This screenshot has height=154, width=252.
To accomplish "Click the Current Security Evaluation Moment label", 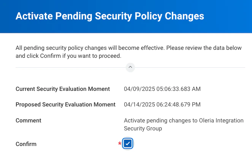I will [63, 89].
